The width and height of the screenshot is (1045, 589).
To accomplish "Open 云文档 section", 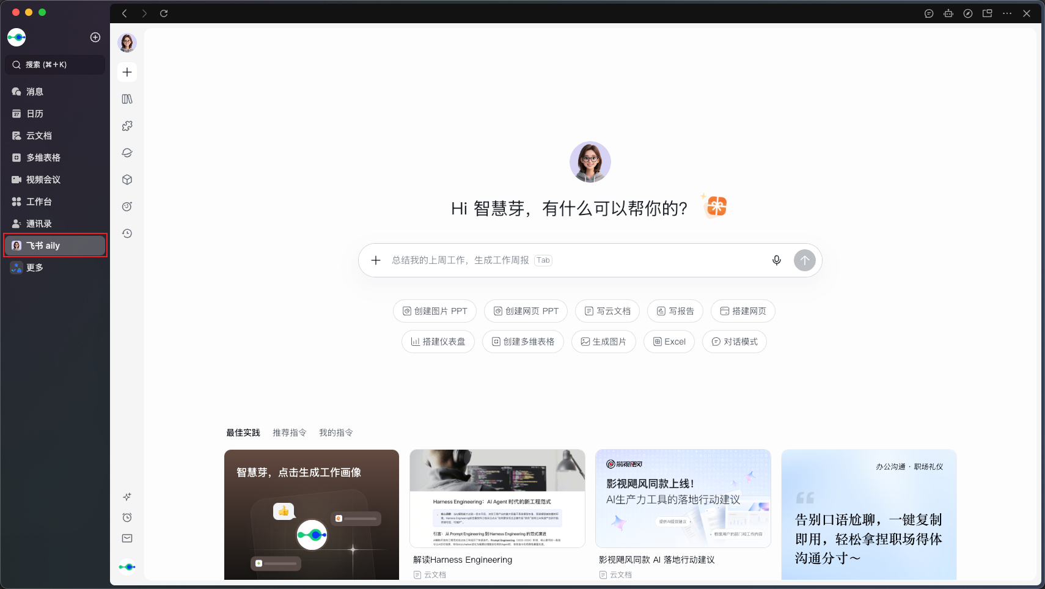I will coord(55,136).
